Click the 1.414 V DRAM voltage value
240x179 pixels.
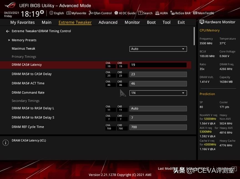click(204, 82)
